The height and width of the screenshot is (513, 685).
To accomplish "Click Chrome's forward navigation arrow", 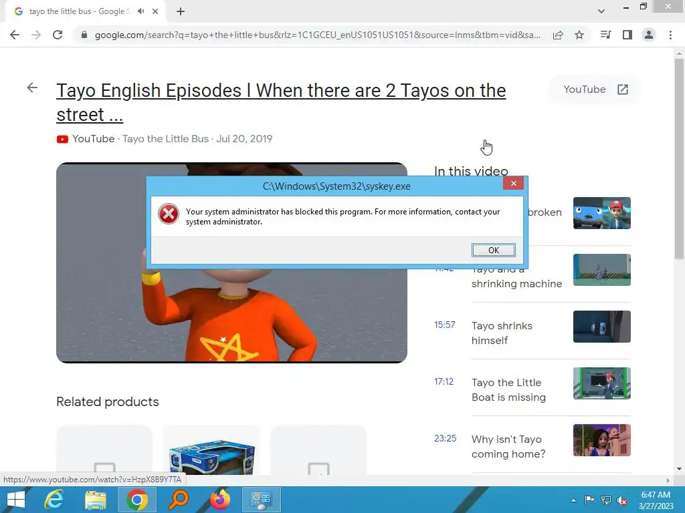I will point(36,35).
